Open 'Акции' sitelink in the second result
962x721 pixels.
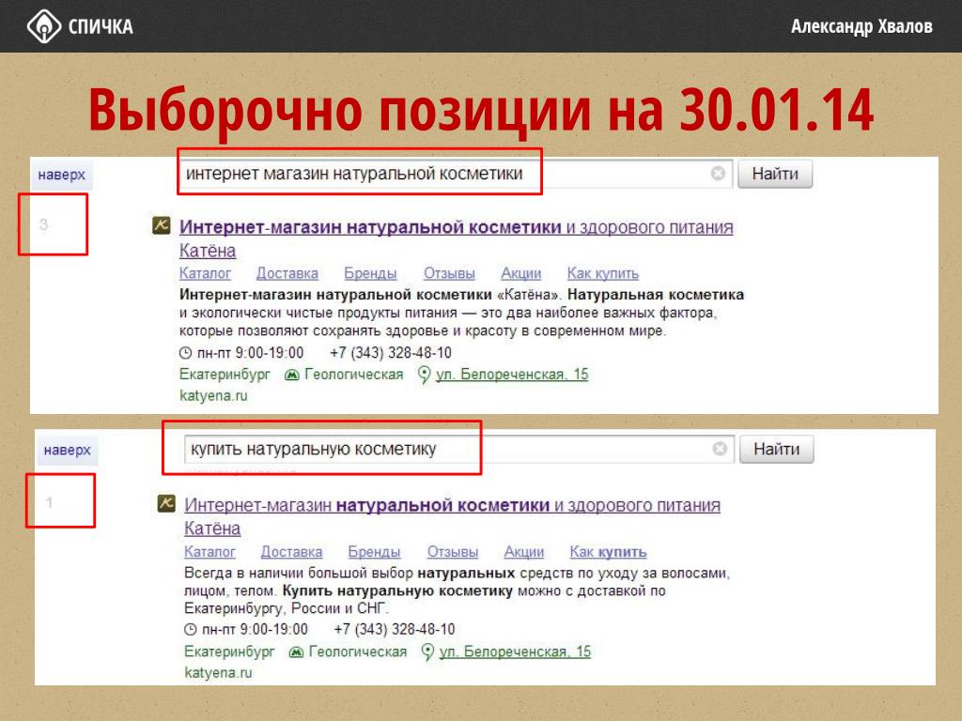tap(524, 552)
